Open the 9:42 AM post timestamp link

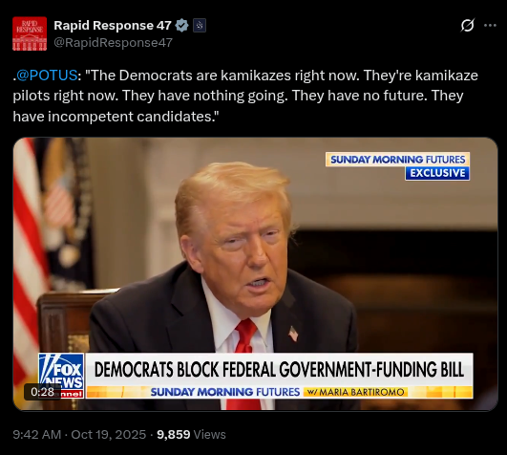click(37, 434)
